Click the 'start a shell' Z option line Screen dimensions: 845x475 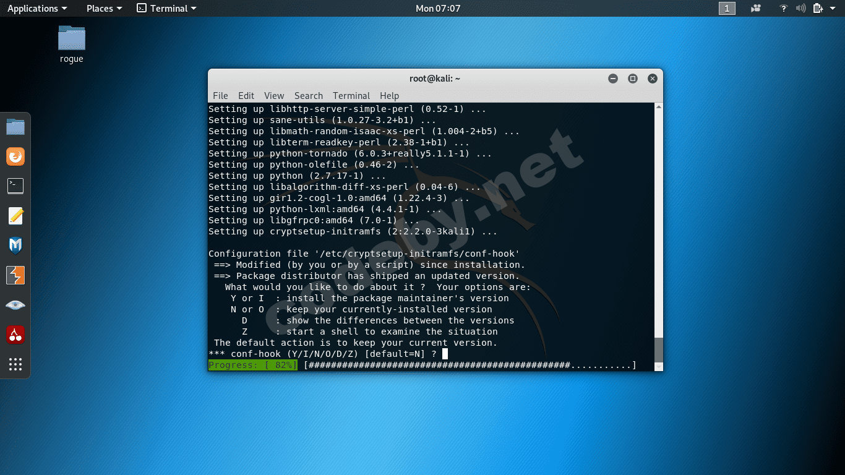point(370,332)
